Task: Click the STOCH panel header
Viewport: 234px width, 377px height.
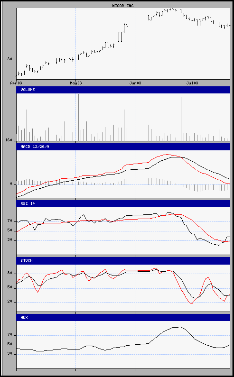Action: coord(123,261)
